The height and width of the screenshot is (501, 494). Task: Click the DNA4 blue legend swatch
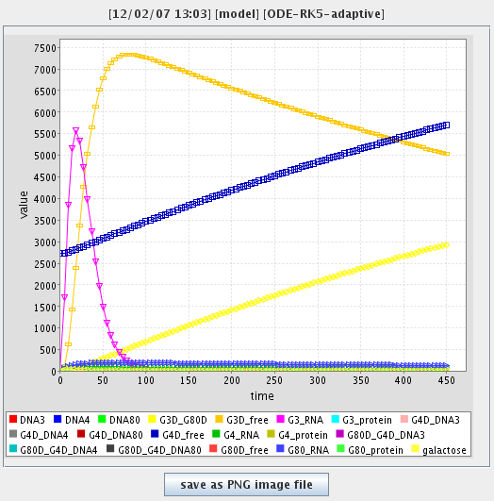[58, 419]
